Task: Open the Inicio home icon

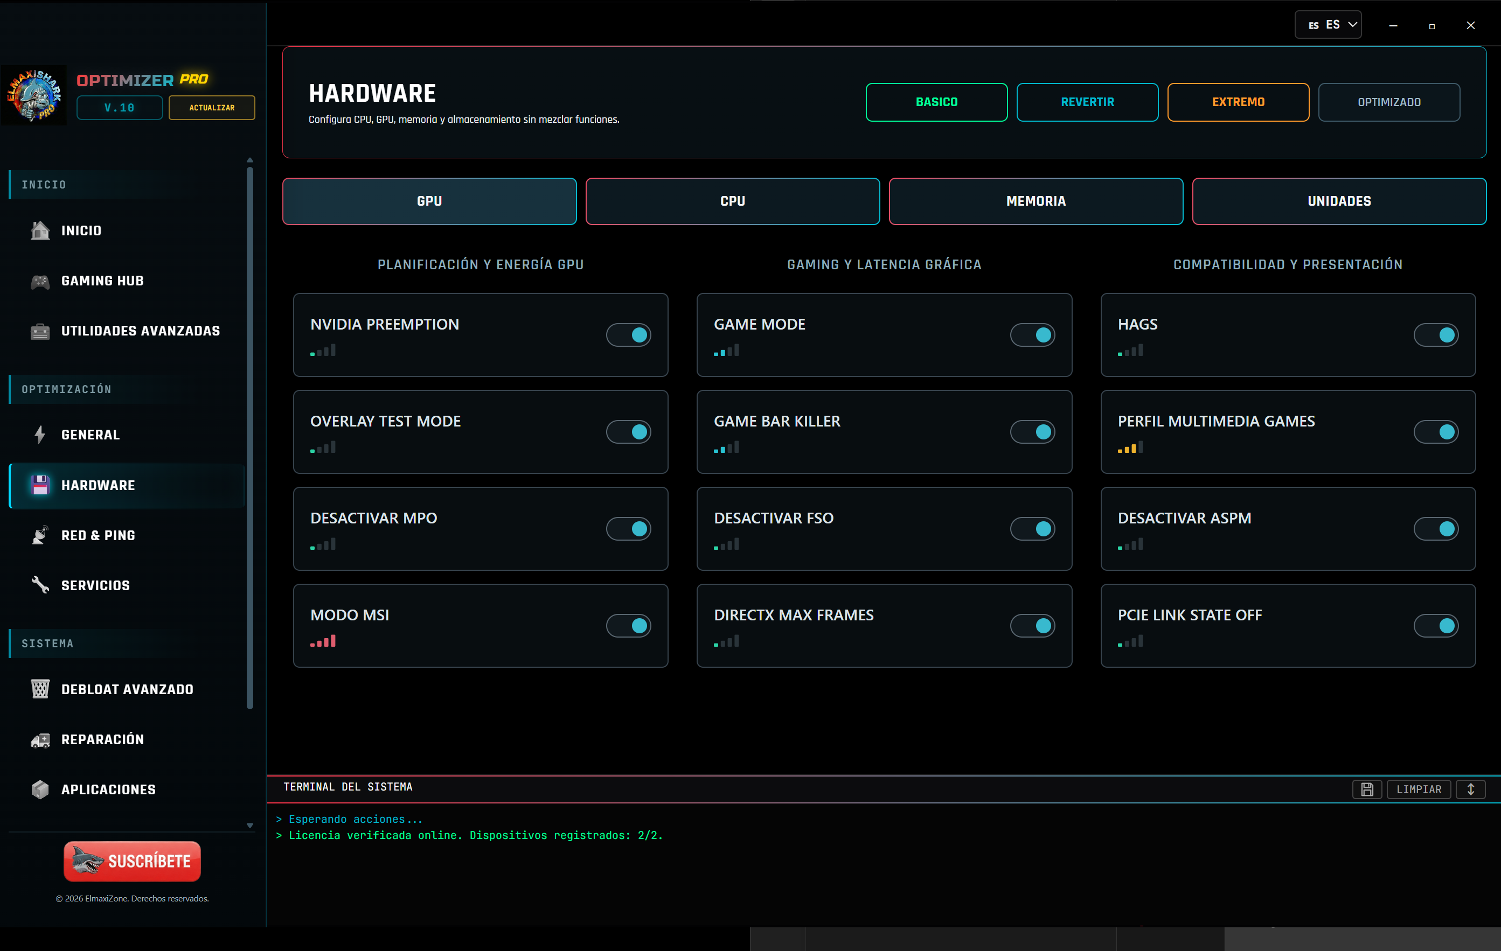Action: 40,230
